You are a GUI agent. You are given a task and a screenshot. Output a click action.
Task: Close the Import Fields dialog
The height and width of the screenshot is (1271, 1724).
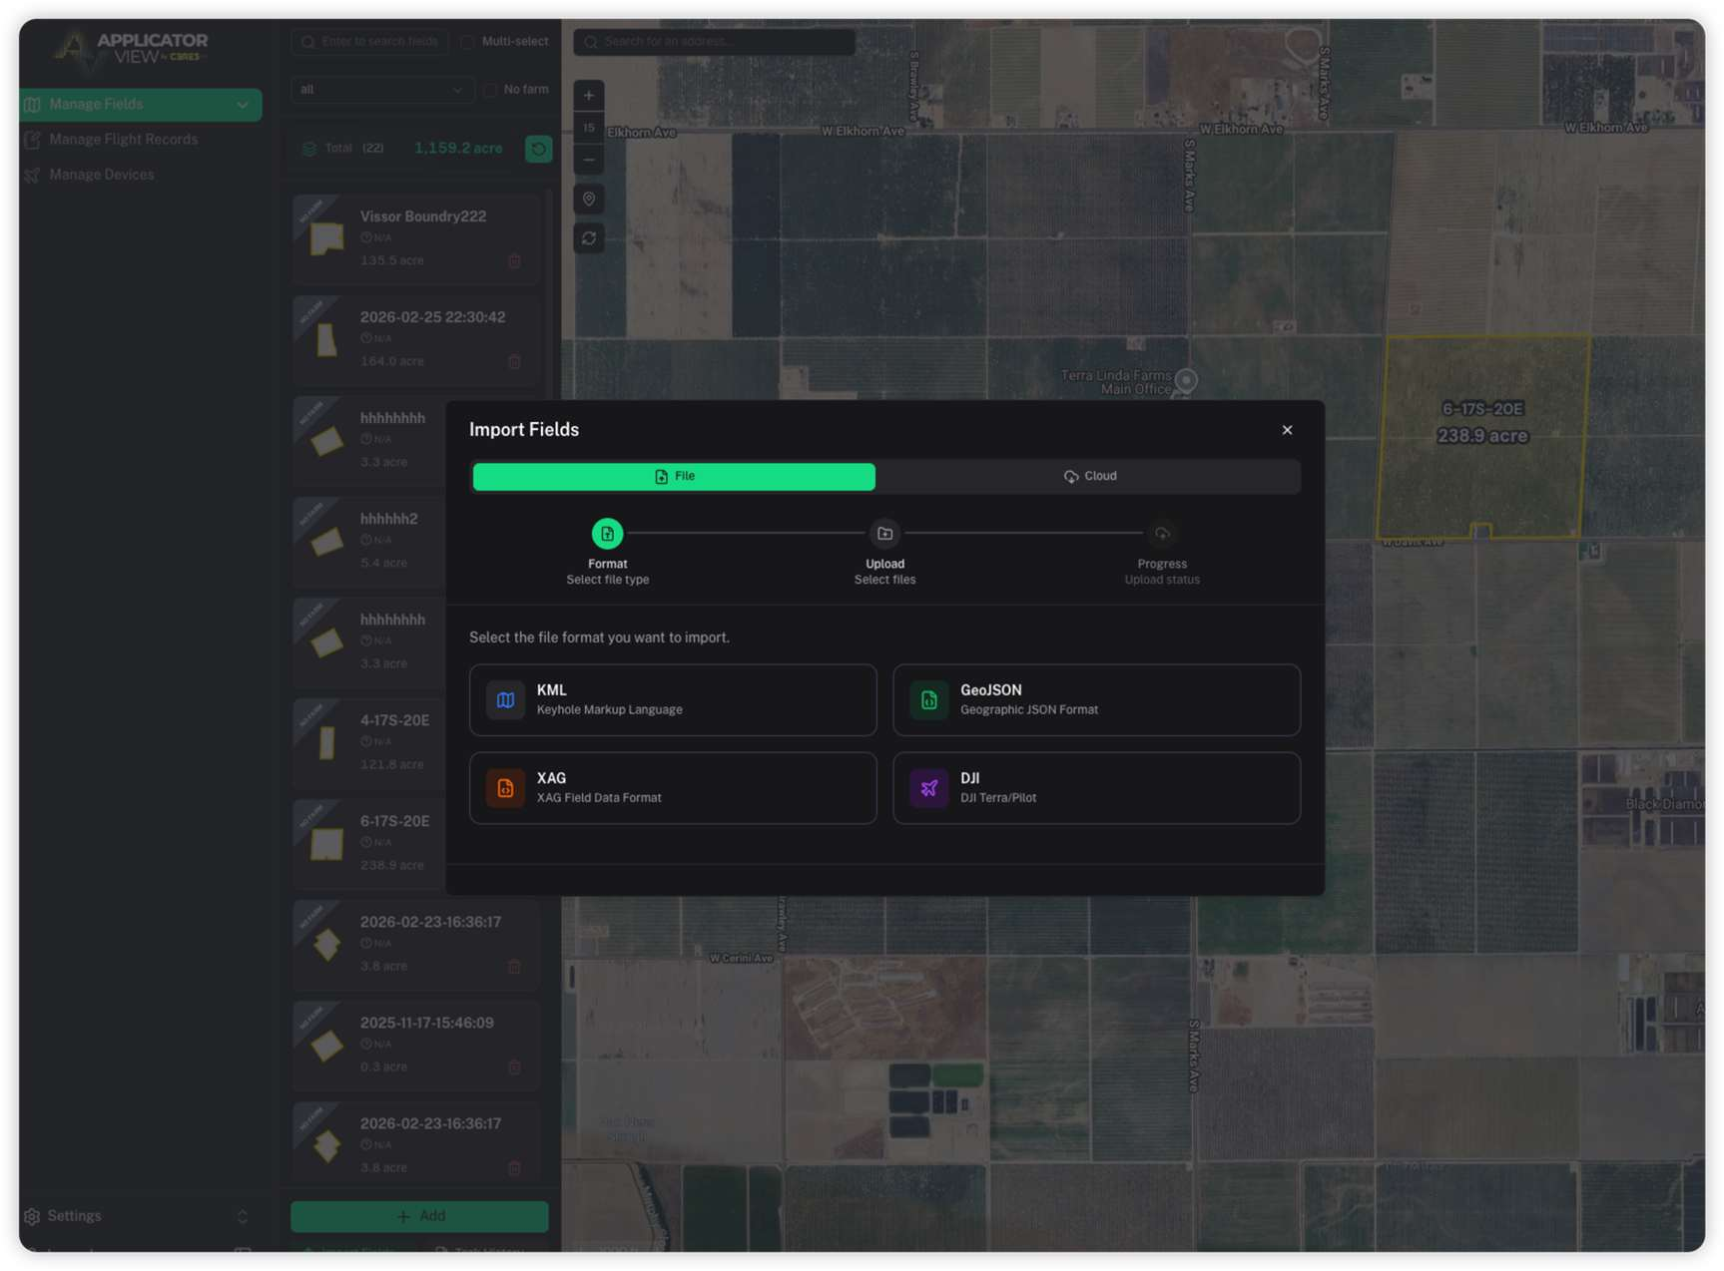(1287, 430)
